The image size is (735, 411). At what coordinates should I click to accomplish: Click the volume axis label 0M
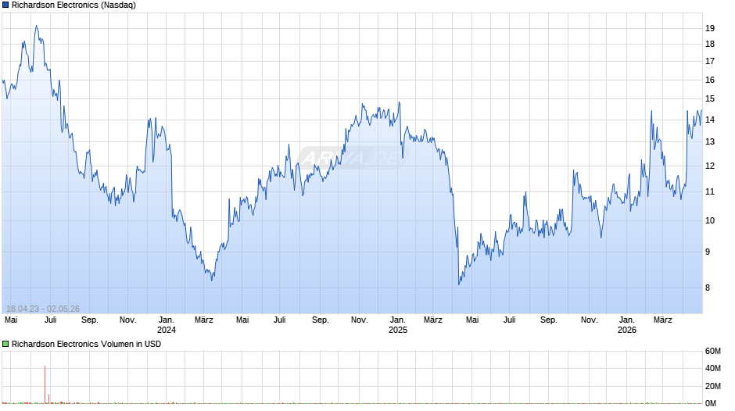[711, 403]
